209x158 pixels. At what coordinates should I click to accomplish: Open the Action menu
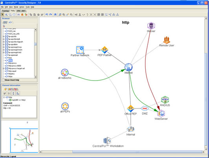pos(22,7)
